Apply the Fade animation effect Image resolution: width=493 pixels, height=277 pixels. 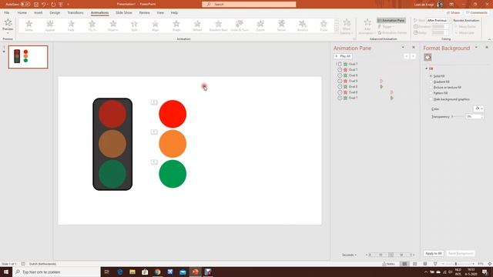(71, 25)
